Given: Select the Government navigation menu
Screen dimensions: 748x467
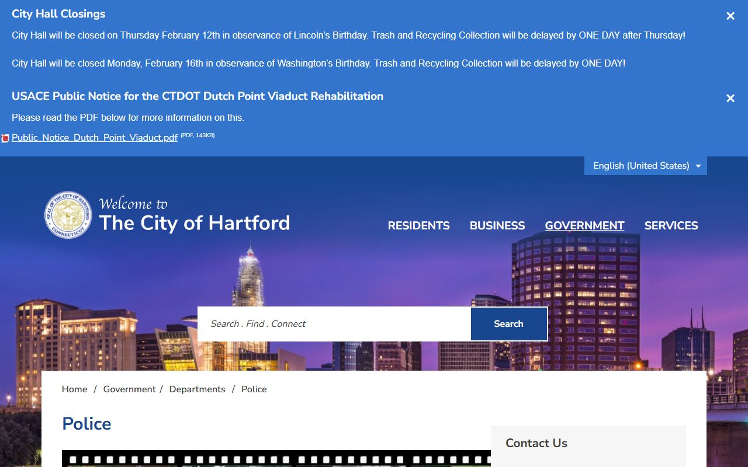Looking at the screenshot, I should (x=584, y=226).
